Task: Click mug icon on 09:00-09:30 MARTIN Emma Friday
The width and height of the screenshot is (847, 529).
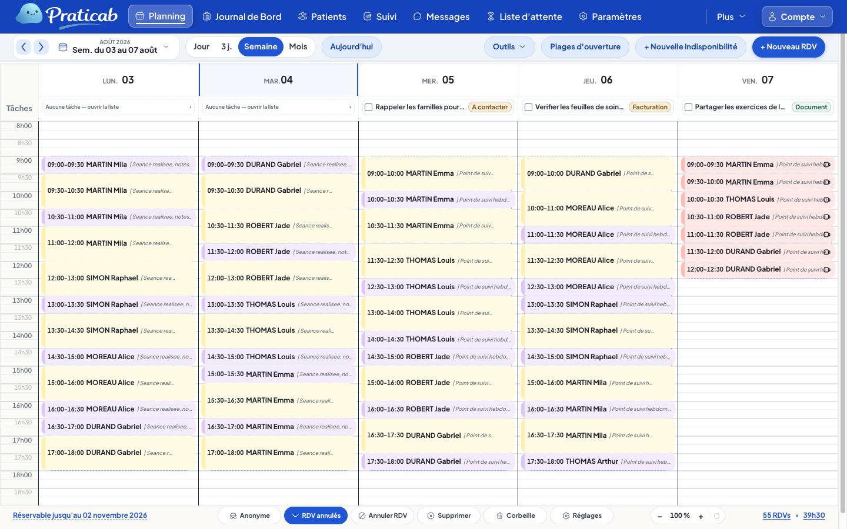Action: [826, 165]
